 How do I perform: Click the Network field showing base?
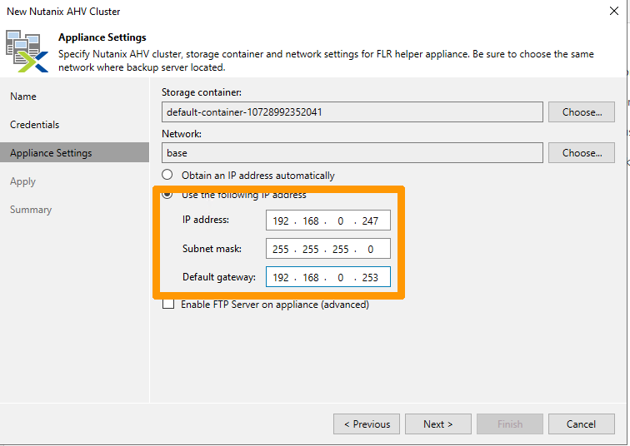(x=352, y=153)
